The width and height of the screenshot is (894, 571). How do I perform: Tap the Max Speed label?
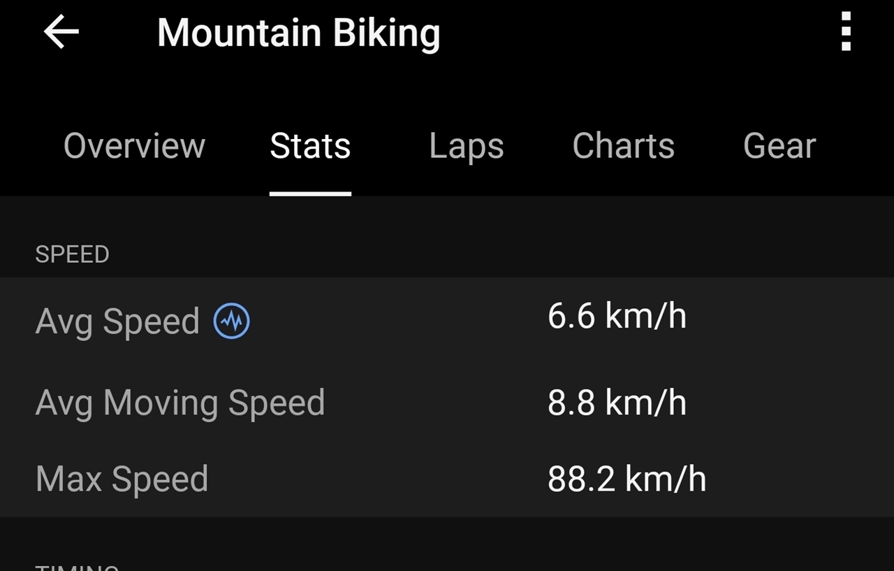pos(122,479)
